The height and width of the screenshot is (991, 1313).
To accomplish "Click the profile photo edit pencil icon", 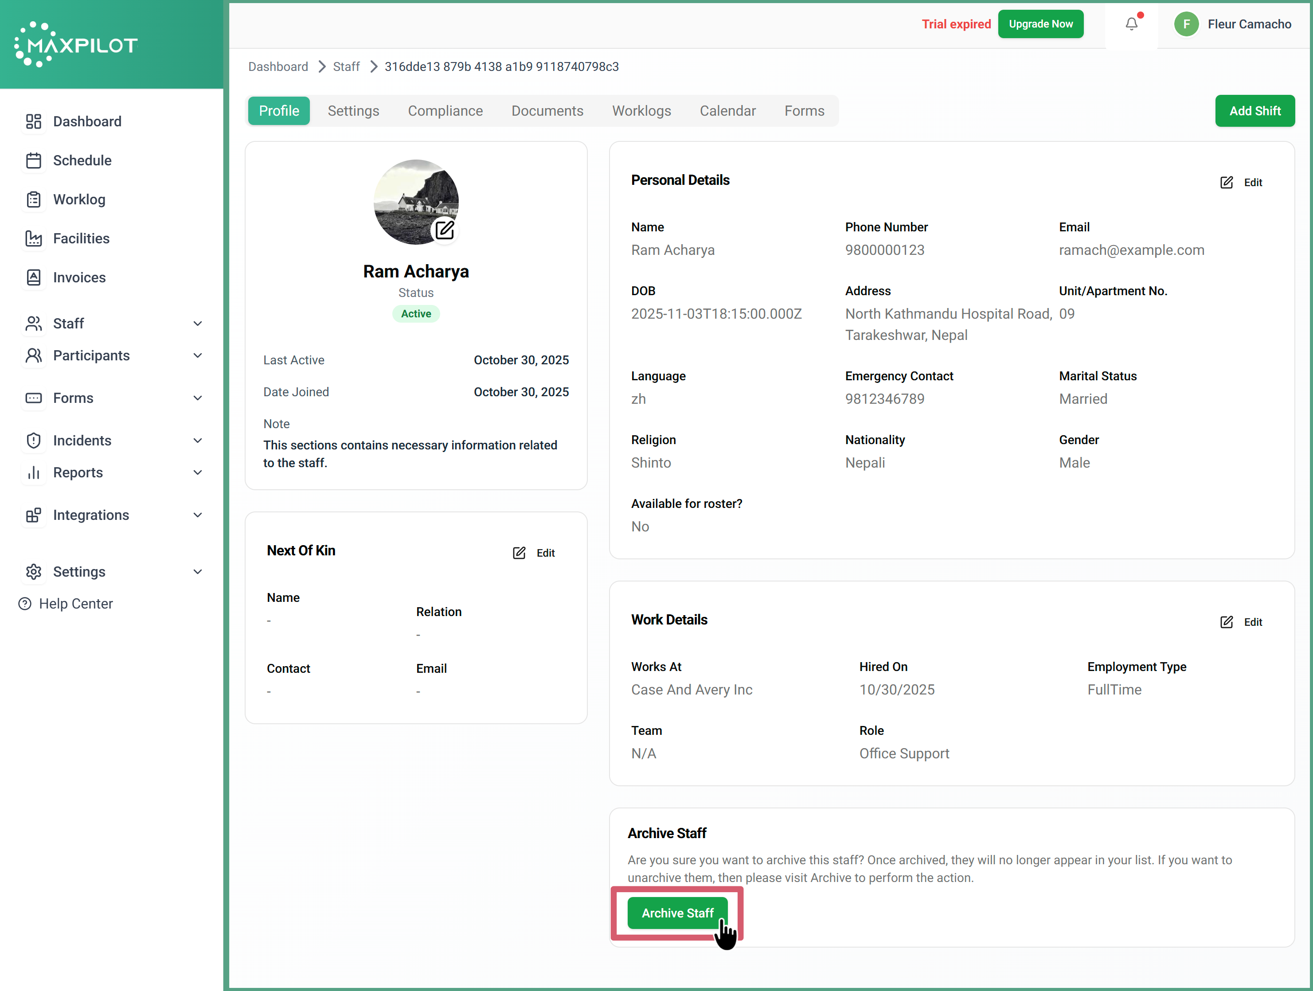I will (x=444, y=230).
